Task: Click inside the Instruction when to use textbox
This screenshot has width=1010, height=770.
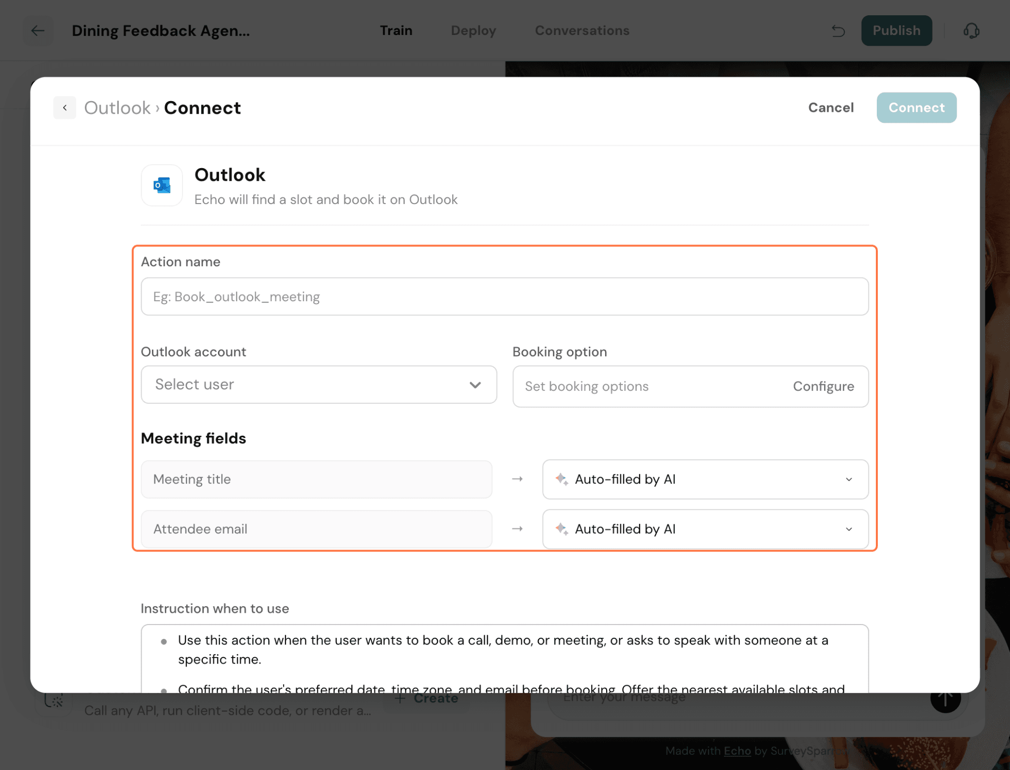Action: [x=505, y=659]
